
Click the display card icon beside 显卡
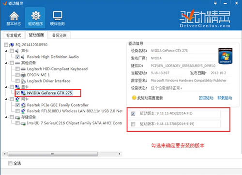tap(17, 87)
